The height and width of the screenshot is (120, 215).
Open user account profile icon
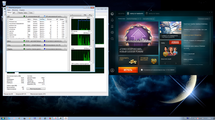click(x=112, y=70)
